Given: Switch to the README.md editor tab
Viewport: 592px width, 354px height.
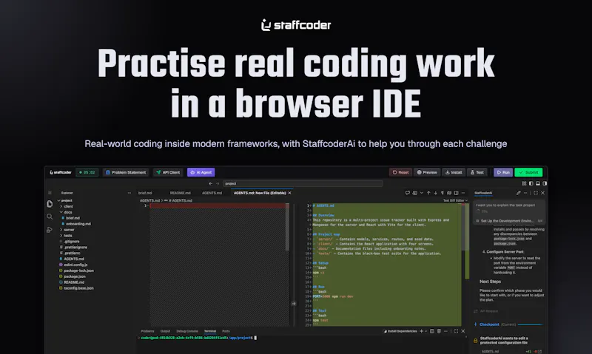Looking at the screenshot, I should pos(180,193).
